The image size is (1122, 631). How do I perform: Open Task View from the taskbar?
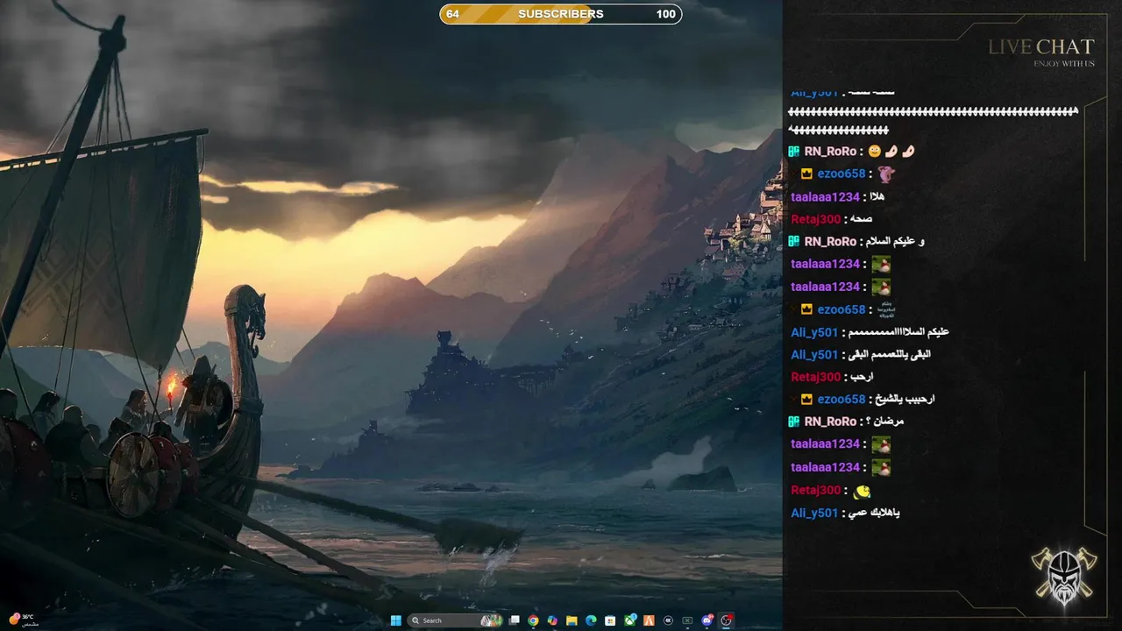[514, 620]
